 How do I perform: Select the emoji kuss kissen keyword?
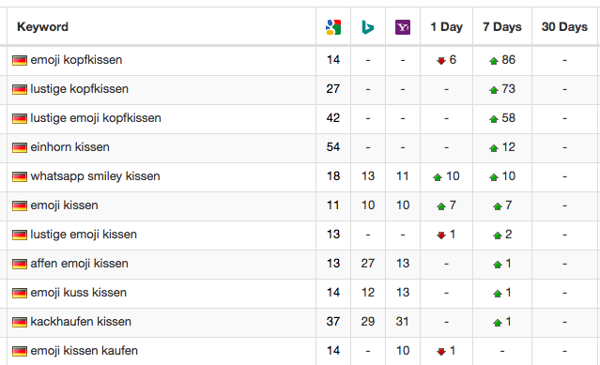(79, 293)
